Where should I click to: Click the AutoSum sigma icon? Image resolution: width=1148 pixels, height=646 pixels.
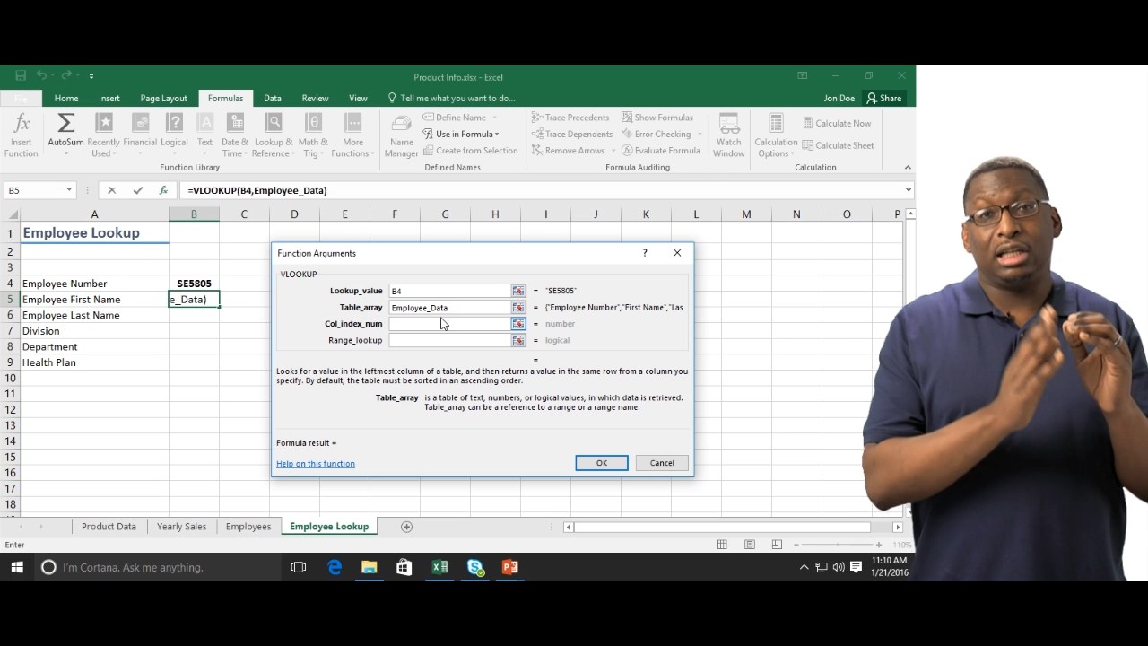coord(65,123)
